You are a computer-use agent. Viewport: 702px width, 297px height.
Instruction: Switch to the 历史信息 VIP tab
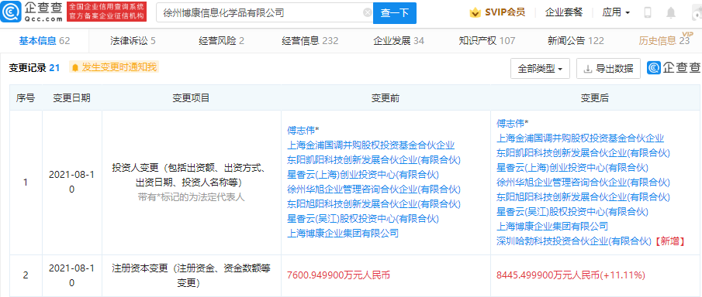(665, 40)
